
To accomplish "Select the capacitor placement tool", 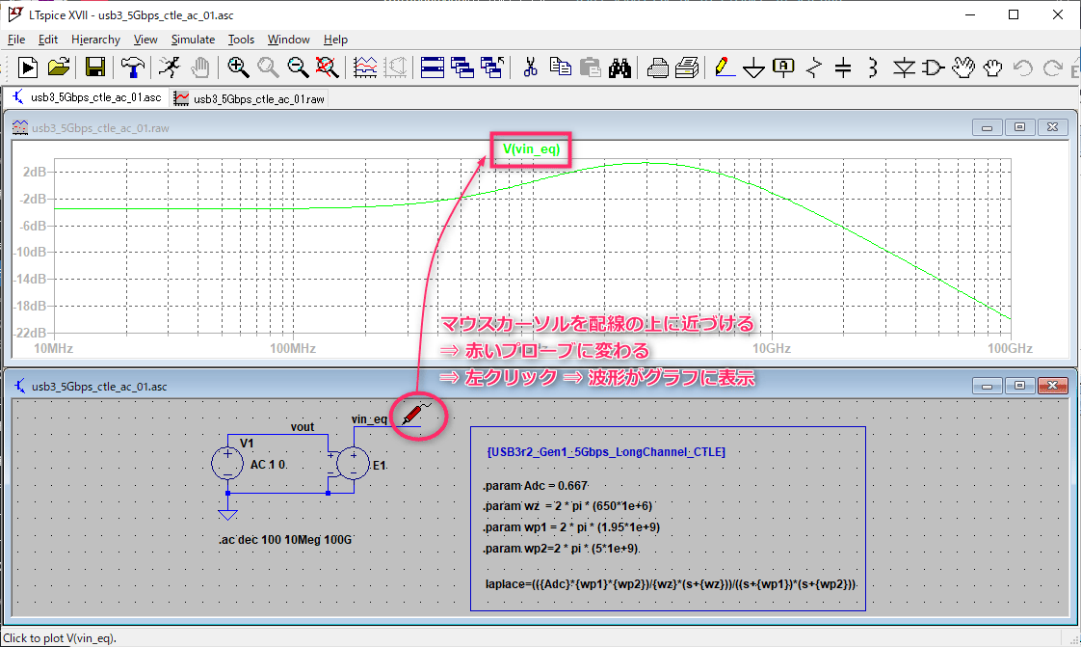I will 844,67.
